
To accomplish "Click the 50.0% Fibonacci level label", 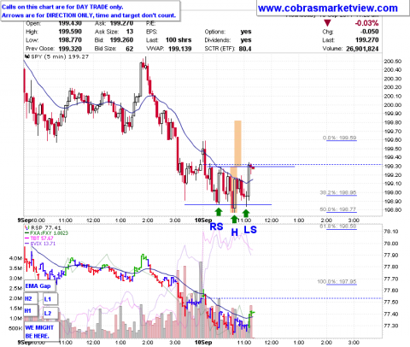I will click(x=338, y=209).
